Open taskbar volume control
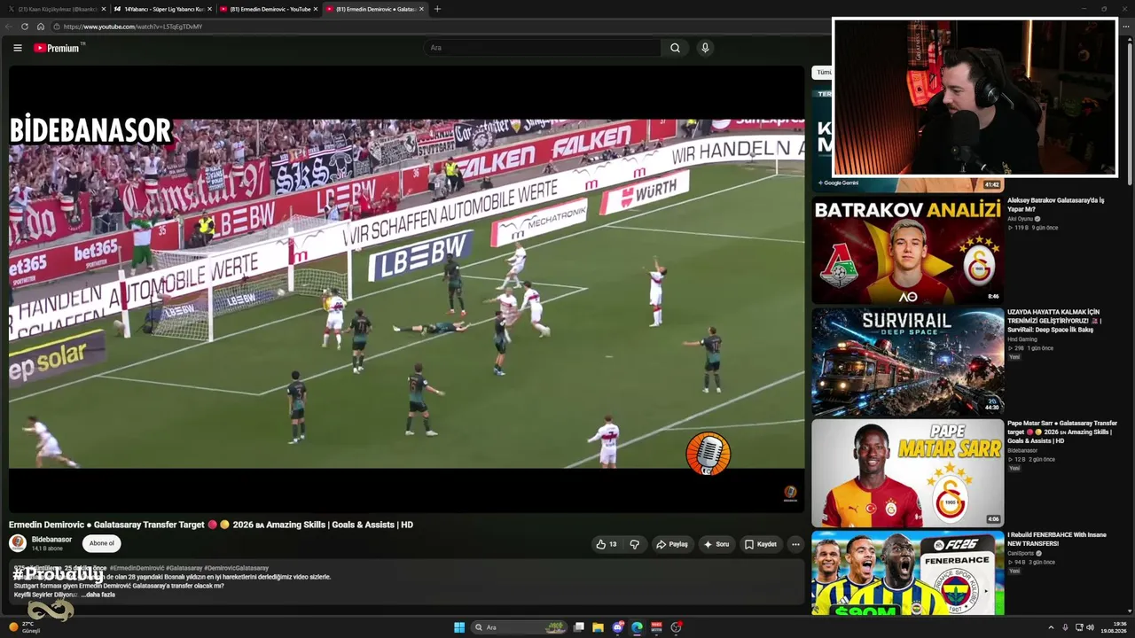The height and width of the screenshot is (638, 1135). tap(1090, 627)
